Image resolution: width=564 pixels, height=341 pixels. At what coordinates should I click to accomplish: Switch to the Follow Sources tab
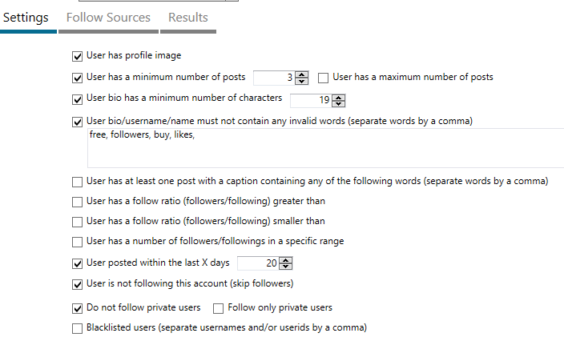(x=108, y=18)
